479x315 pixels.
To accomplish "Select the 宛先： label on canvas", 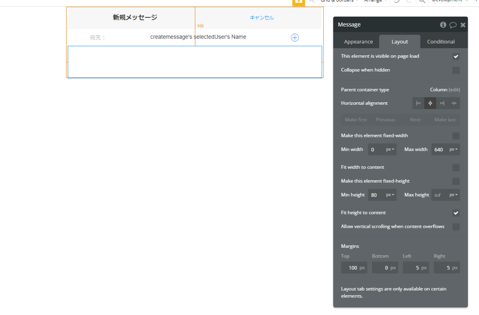I will click(x=98, y=37).
